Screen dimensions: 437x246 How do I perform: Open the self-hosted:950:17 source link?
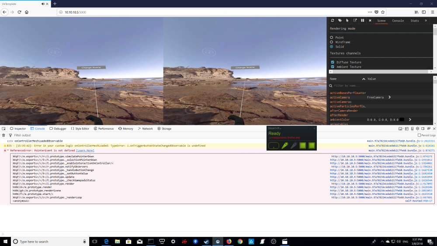418,201
